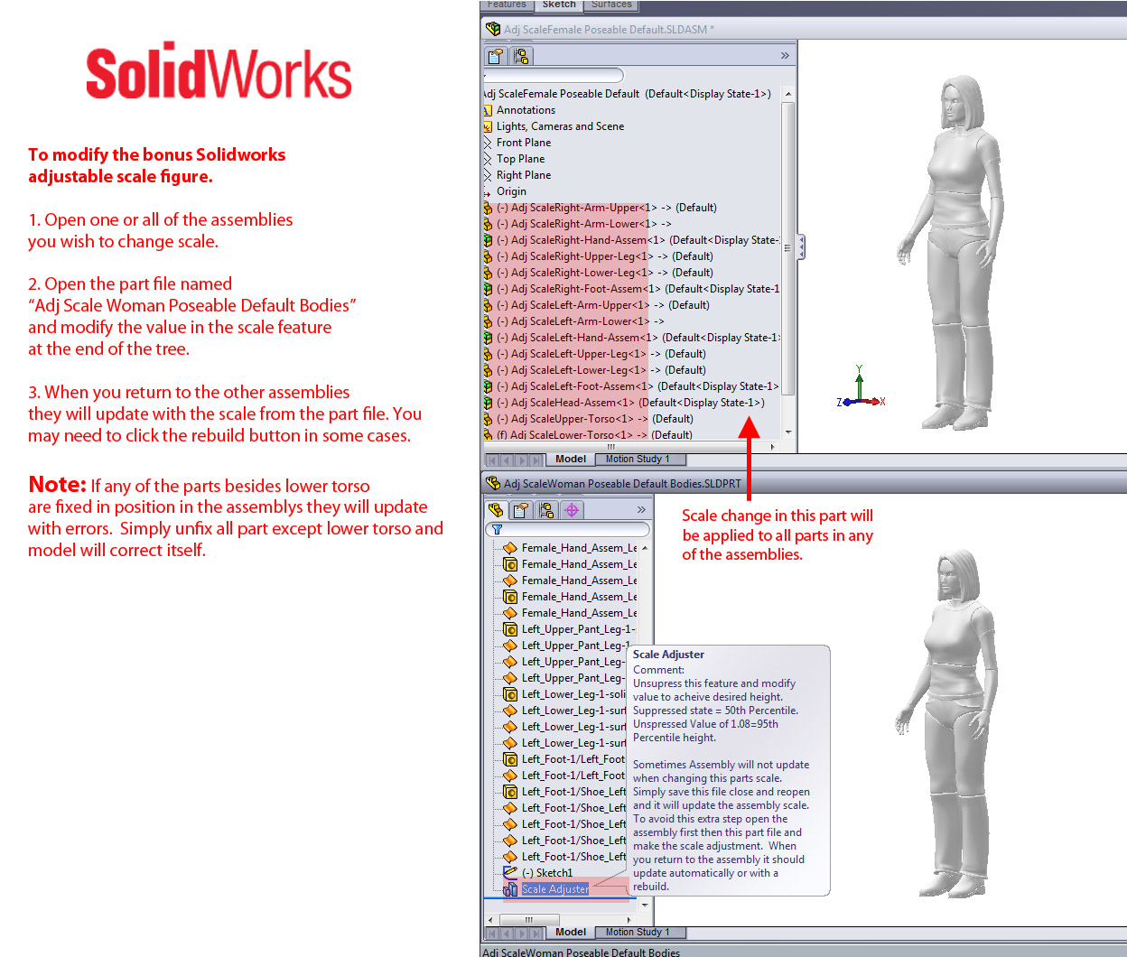Click the FeatureManager design tree icon in part panel
Screen dimensions: 1127x957
click(x=496, y=510)
